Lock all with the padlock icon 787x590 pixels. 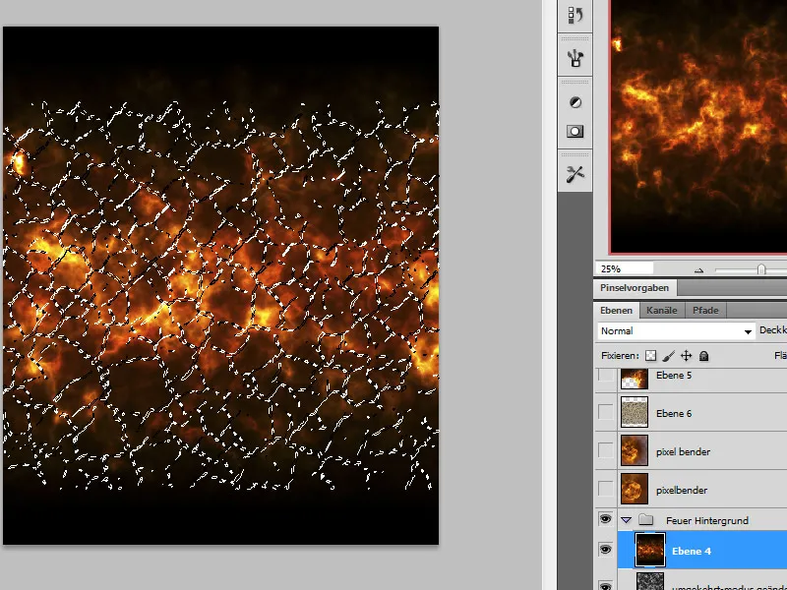703,356
